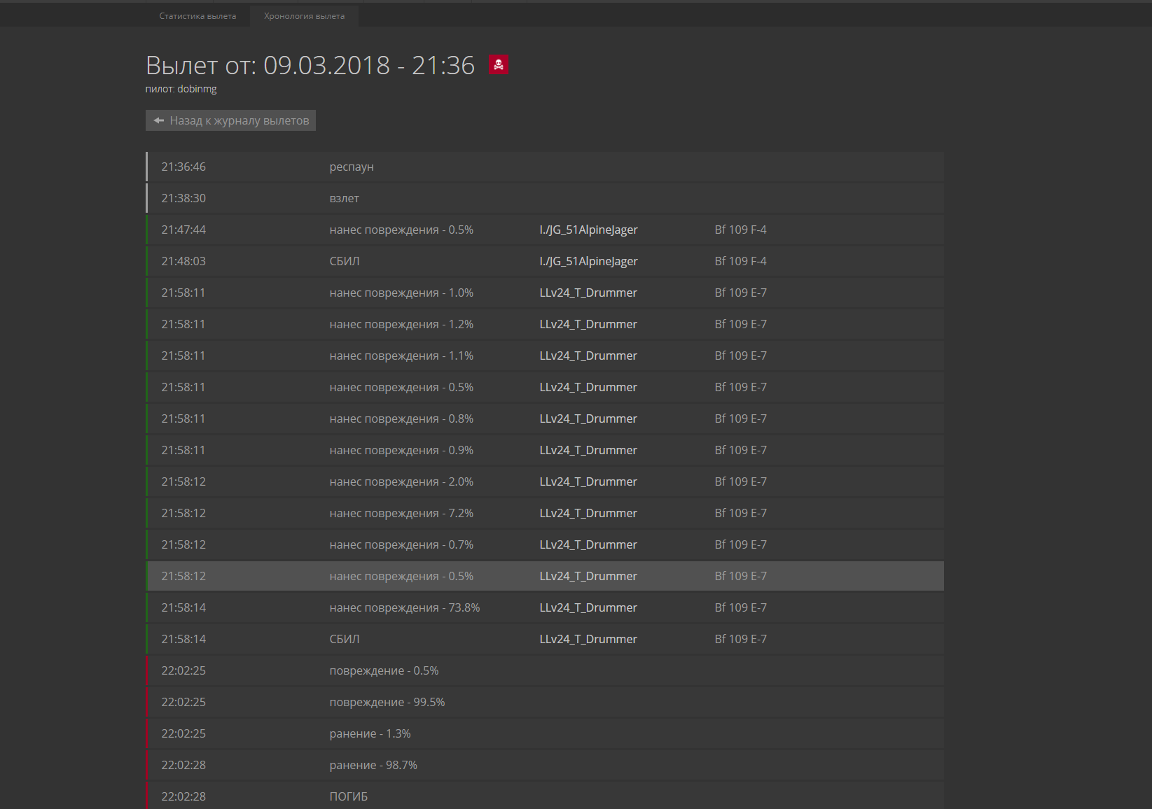Click ранение - 98.7% entry
The height and width of the screenshot is (809, 1152).
(373, 765)
